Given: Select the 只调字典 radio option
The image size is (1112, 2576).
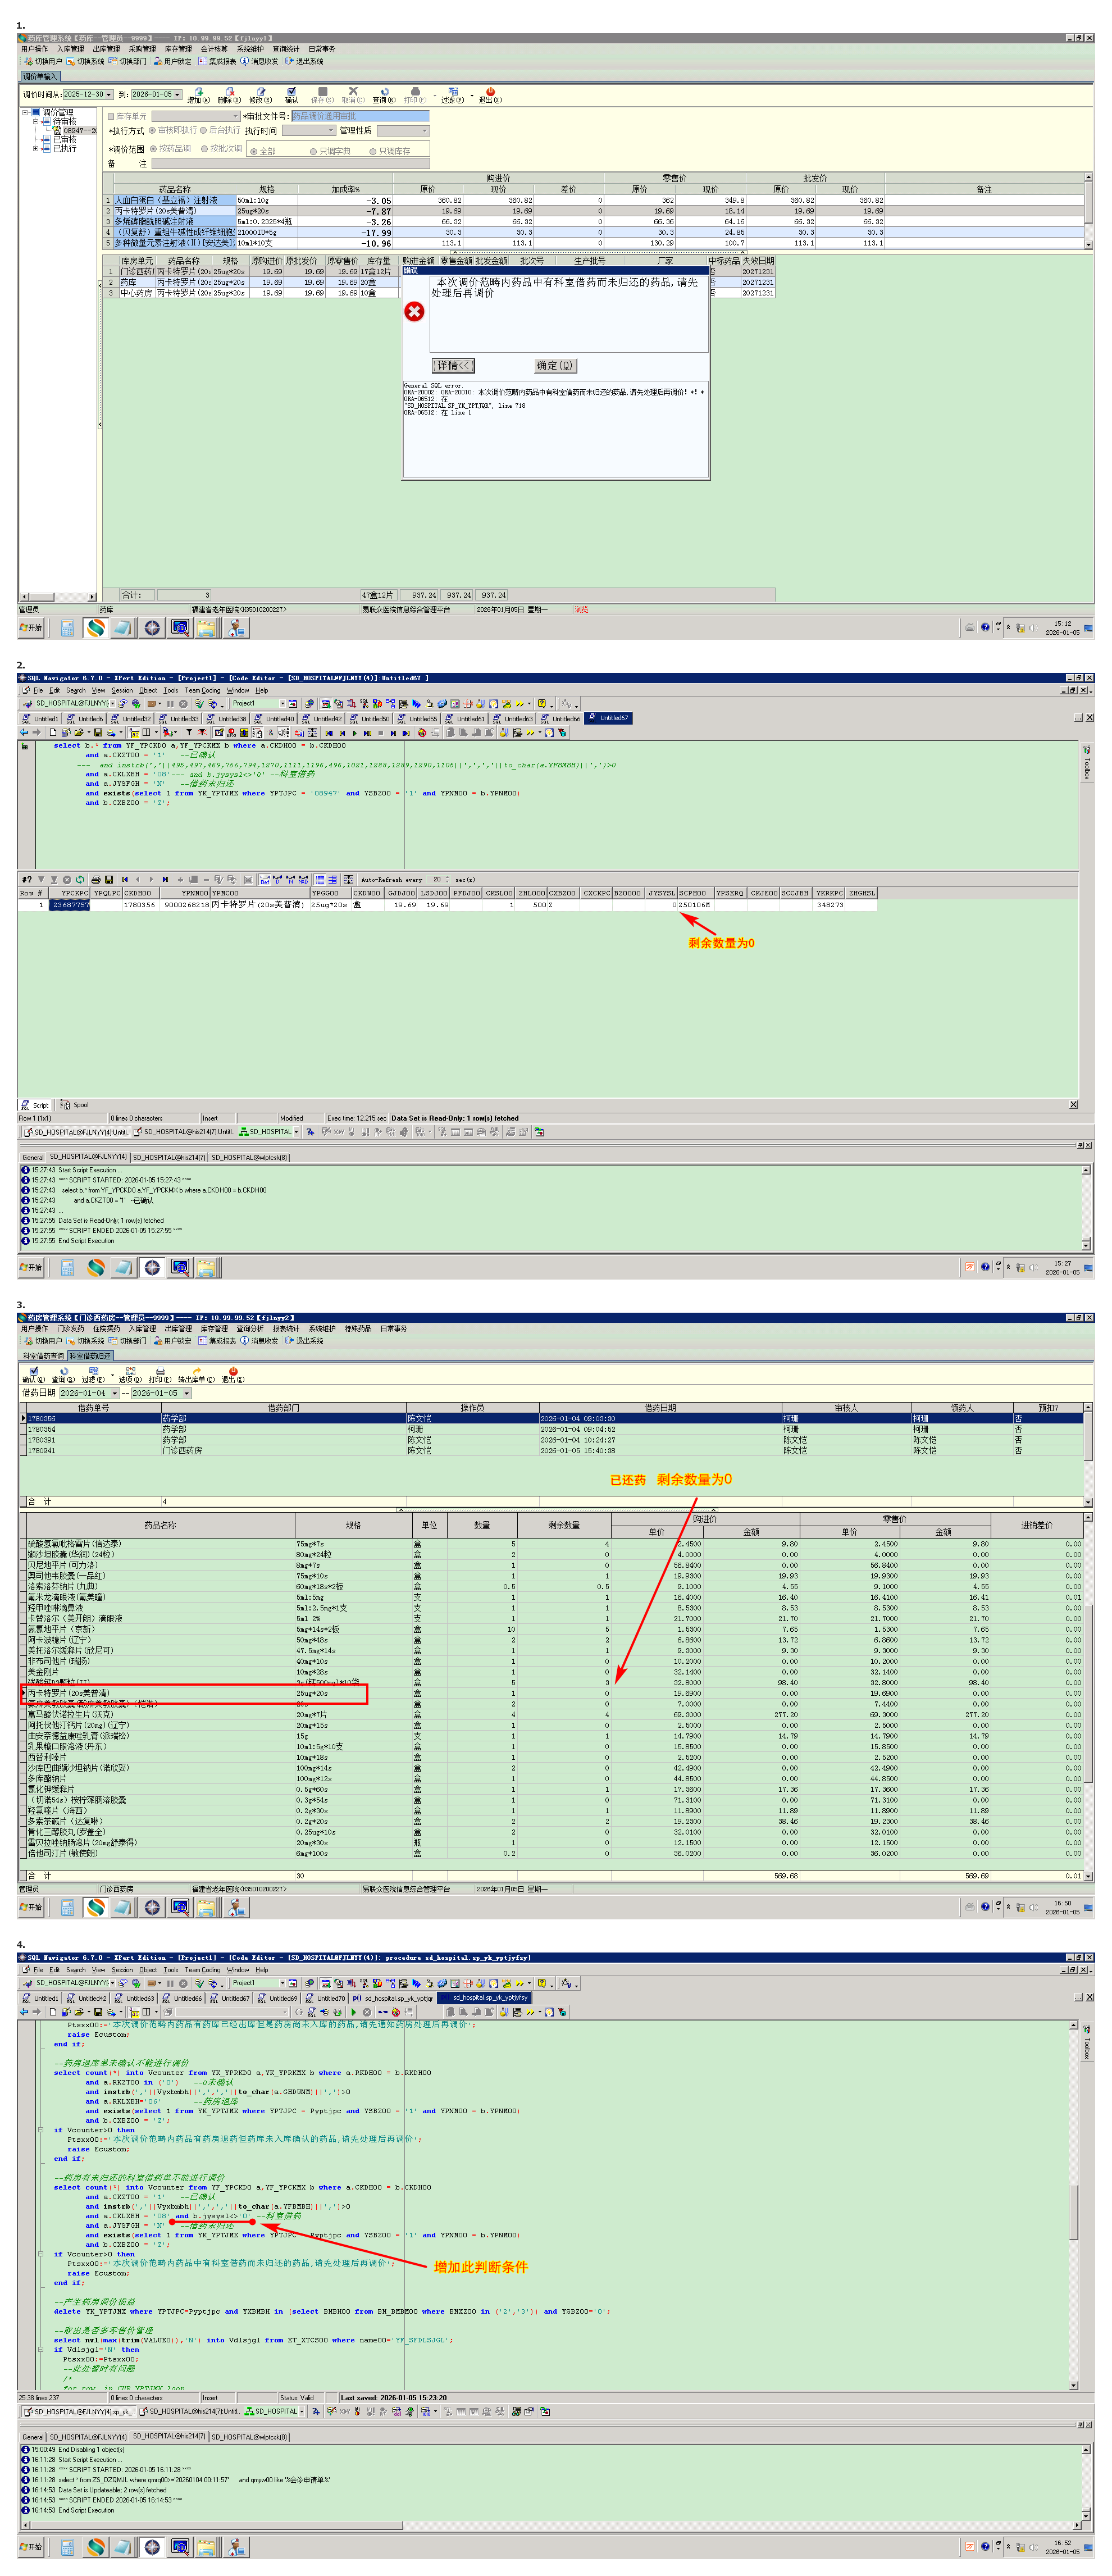Looking at the screenshot, I should coord(313,151).
